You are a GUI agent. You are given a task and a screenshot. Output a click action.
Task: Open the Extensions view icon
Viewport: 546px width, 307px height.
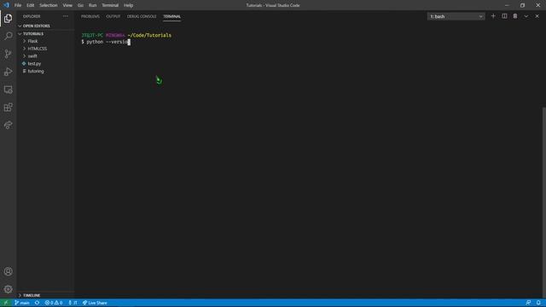pos(8,107)
